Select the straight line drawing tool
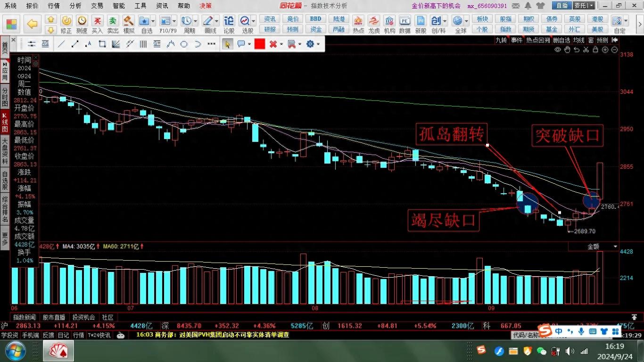 tap(61, 44)
